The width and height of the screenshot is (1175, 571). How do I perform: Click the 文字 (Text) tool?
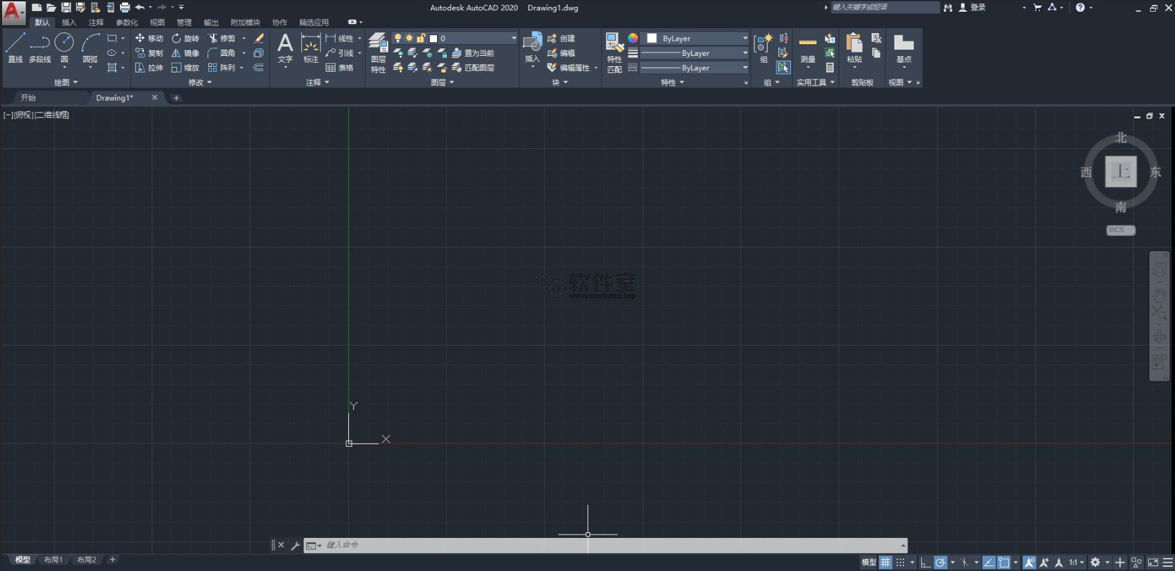click(x=285, y=48)
